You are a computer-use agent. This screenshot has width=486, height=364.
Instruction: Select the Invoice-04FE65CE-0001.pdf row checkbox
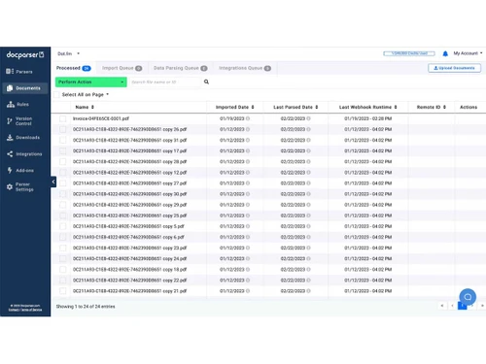pyautogui.click(x=63, y=118)
